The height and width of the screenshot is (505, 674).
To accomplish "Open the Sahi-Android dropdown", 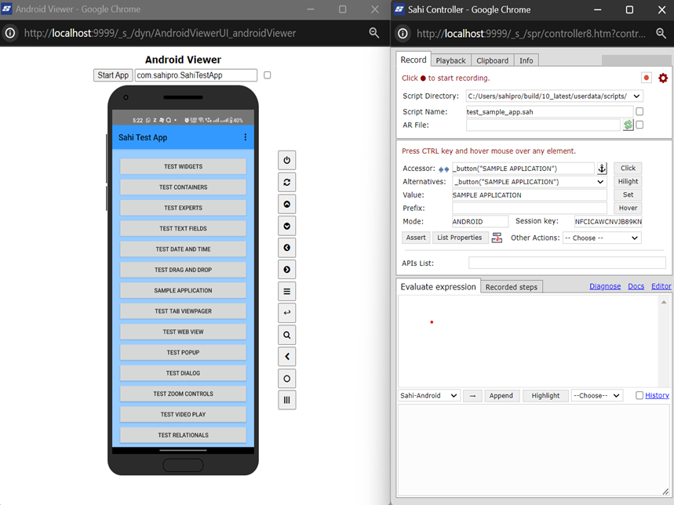I will [x=428, y=395].
